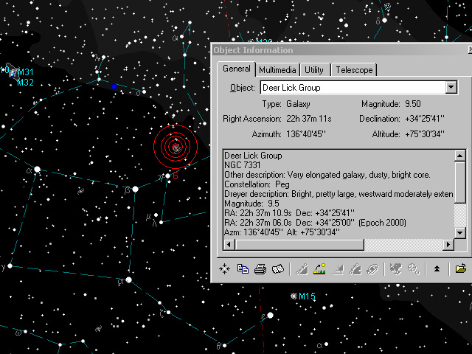Open the open-book icon next to the printer
Viewport: 472px width, 354px height.
click(277, 268)
